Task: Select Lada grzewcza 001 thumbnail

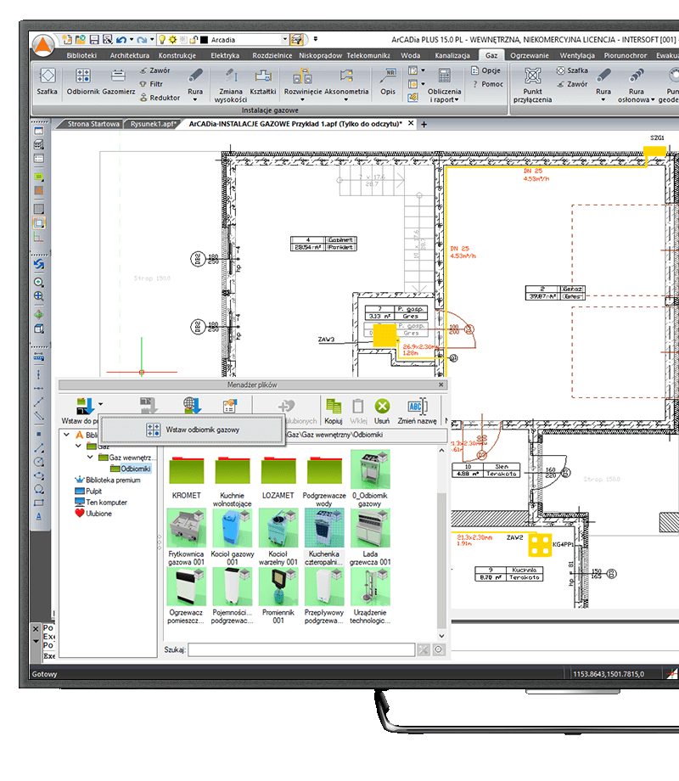Action: (370, 537)
